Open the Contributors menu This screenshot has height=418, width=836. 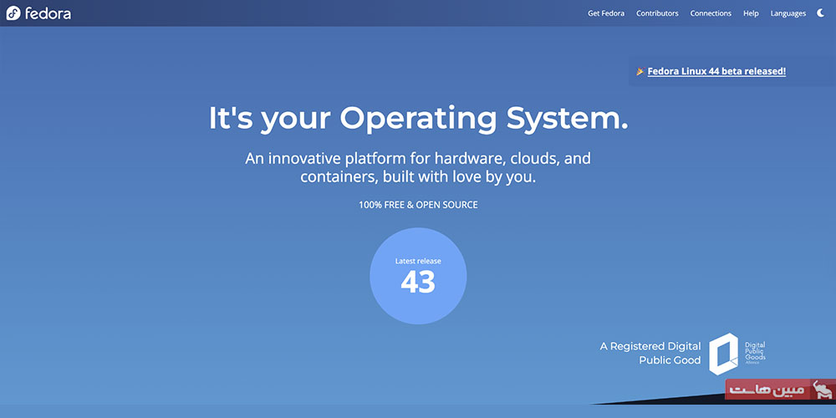click(657, 13)
